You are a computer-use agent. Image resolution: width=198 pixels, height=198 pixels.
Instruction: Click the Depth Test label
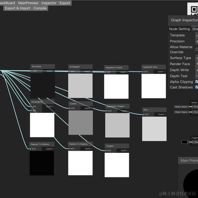179,76
